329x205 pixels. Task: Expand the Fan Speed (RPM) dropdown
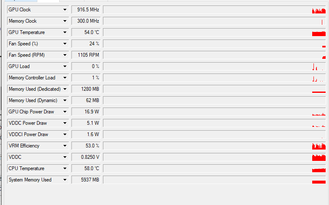click(x=65, y=55)
